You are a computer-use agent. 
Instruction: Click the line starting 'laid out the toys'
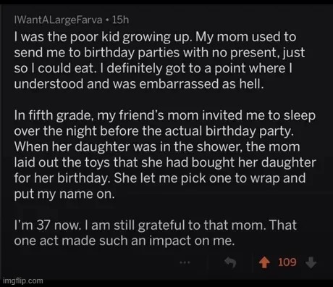(165, 163)
